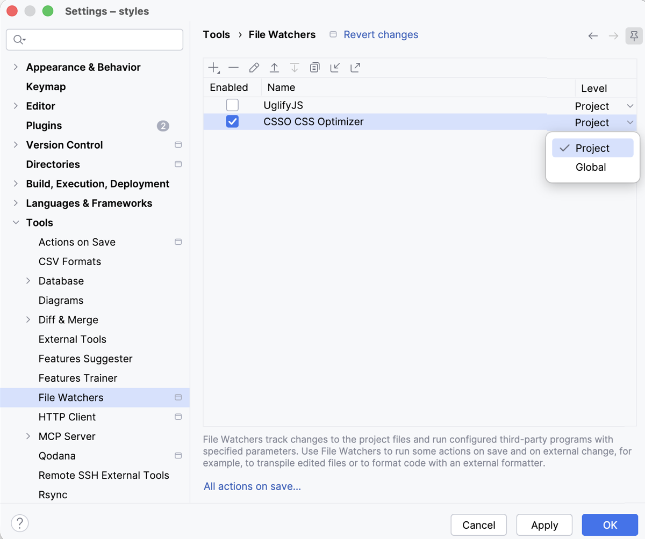Click the search magnifier icon

pyautogui.click(x=19, y=40)
